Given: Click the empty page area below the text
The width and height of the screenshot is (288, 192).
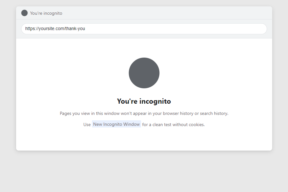Looking at the screenshot, I should point(144,139).
